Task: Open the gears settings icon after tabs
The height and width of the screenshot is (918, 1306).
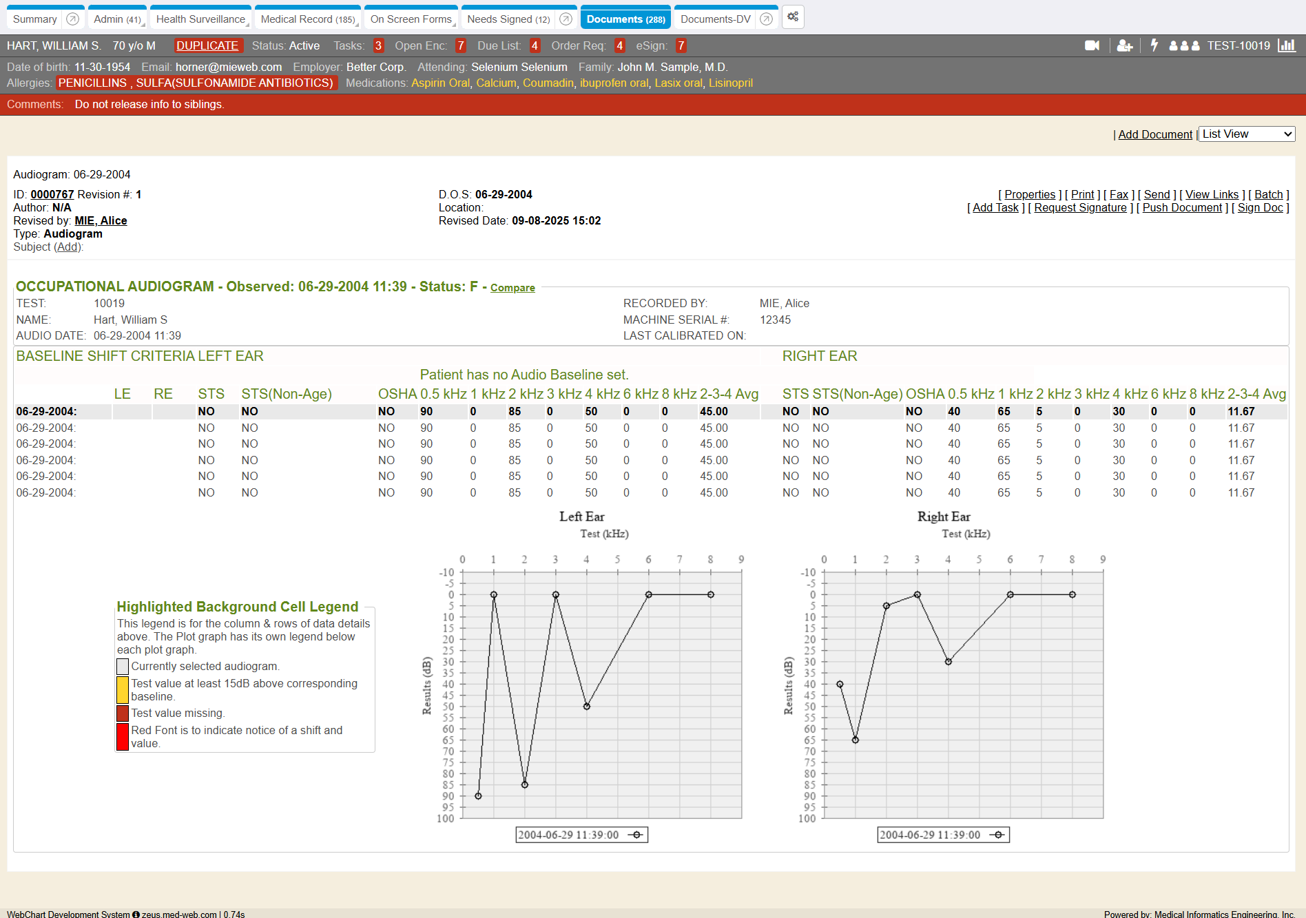Action: click(x=793, y=17)
